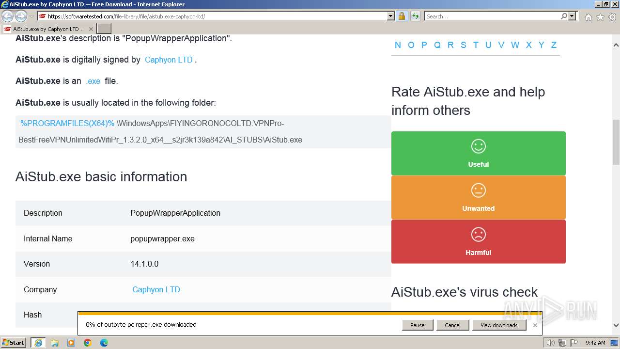Focus the address bar URL field

213,16
